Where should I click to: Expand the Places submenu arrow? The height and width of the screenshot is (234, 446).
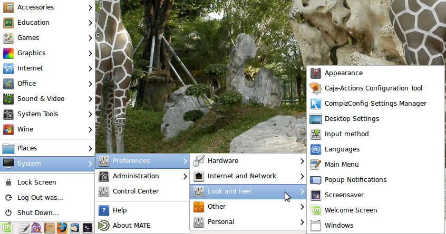pyautogui.click(x=90, y=148)
